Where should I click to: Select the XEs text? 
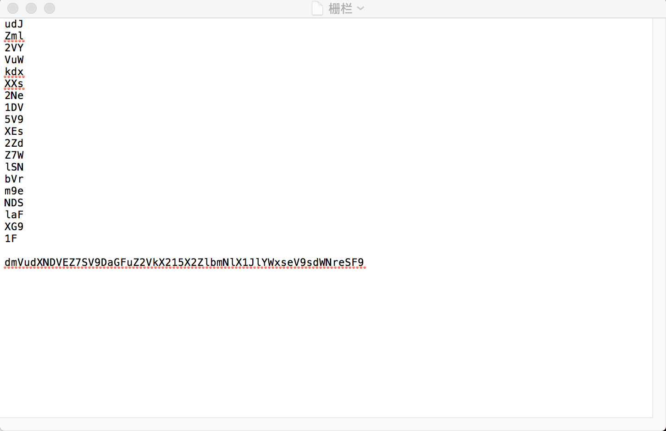14,131
